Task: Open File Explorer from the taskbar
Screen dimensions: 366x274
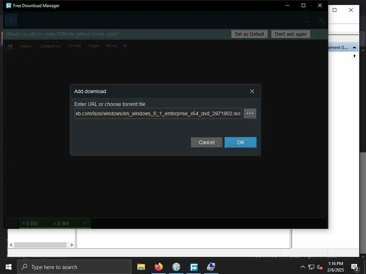Action: pos(141,267)
